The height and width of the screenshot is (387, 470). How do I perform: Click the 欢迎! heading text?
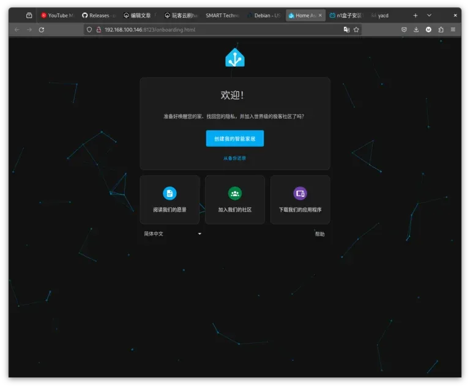[233, 95]
